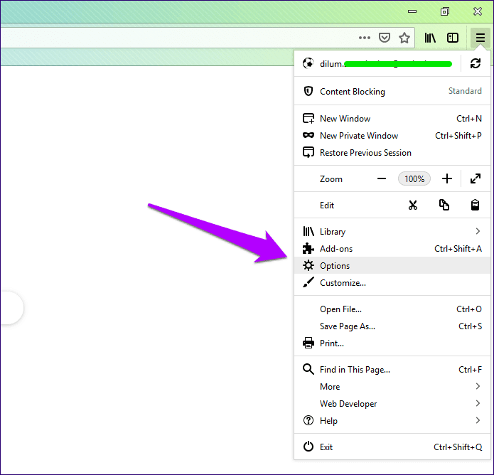Expand the More submenu
Screen dimensions: 494x475
click(x=392, y=386)
